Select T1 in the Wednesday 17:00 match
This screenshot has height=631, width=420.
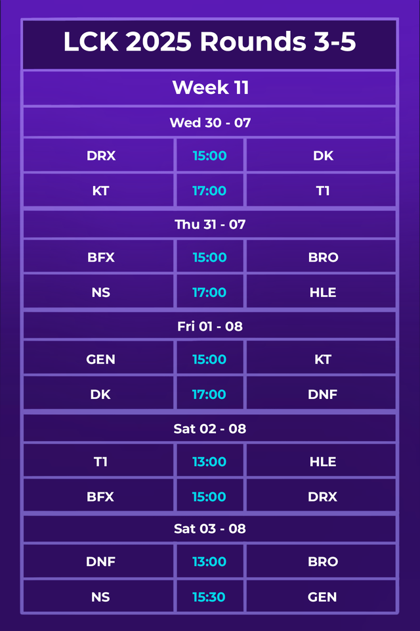[322, 191]
